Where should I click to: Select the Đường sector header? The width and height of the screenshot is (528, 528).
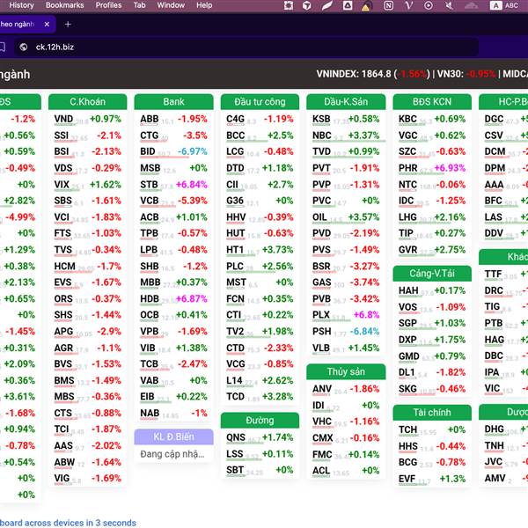(x=260, y=421)
